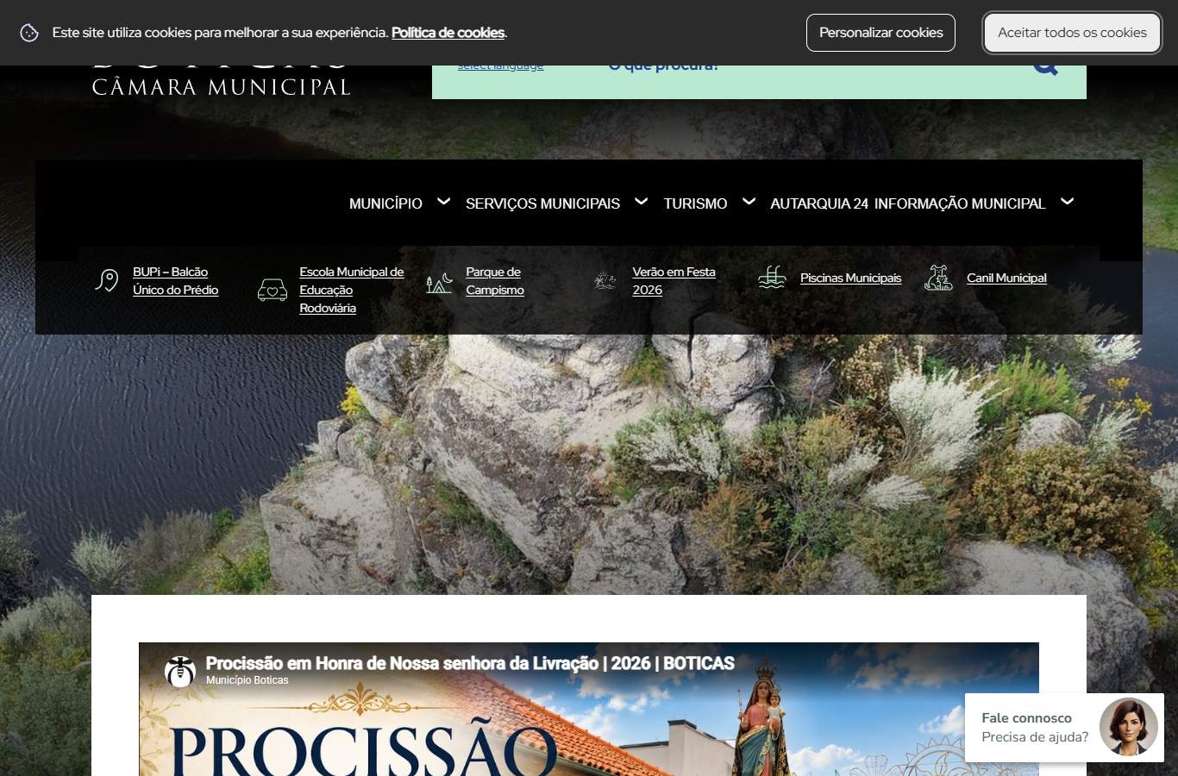Click the camping park tent icon
Screen dimensions: 1178x776
point(439,282)
